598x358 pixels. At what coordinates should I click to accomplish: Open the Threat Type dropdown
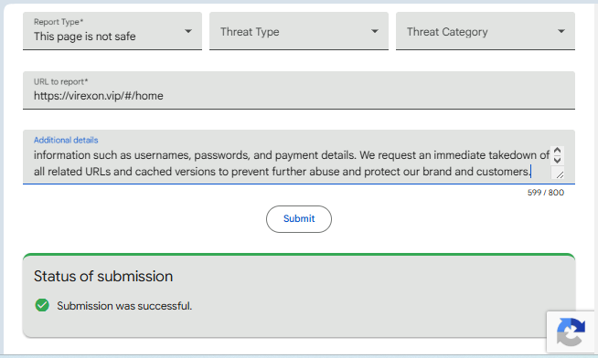tap(299, 31)
